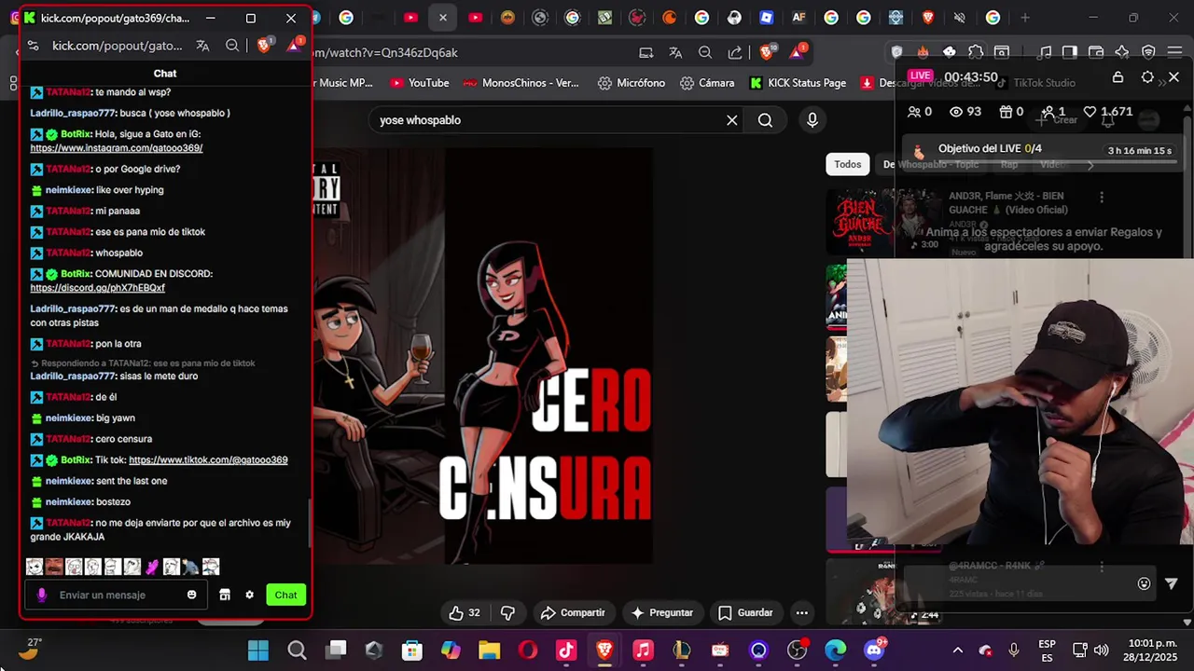Screen dimensions: 1194x671
Task: Click neimkiexe's 'like over hyping' message
Action: (x=130, y=190)
